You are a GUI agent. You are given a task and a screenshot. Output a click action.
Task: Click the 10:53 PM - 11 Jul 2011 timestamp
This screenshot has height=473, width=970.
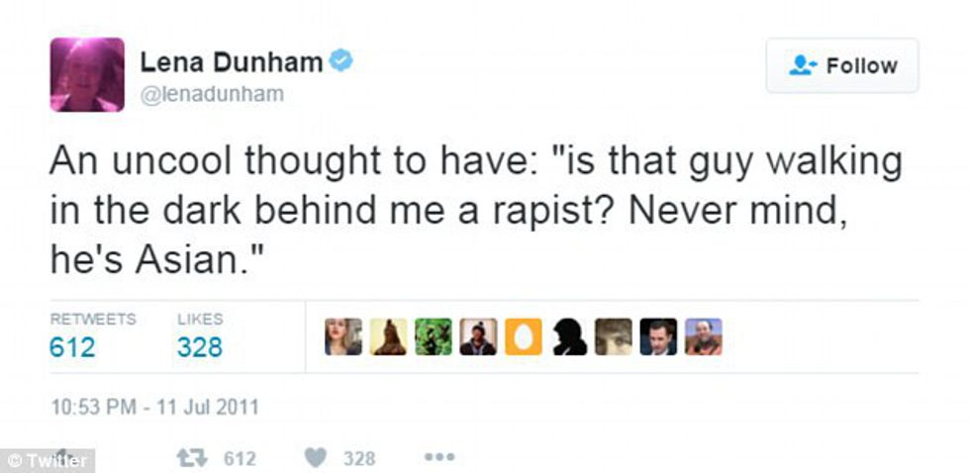coord(153,406)
